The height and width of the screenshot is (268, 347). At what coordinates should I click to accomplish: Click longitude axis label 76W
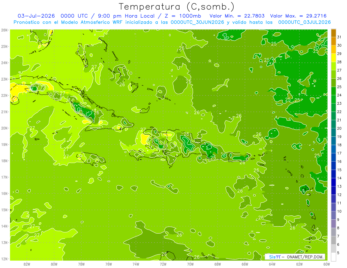pyautogui.click(x=109, y=264)
